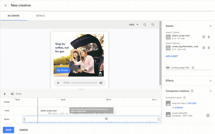Collapse the Assets panel section
This screenshot has width=215, height=134.
pos(211,26)
